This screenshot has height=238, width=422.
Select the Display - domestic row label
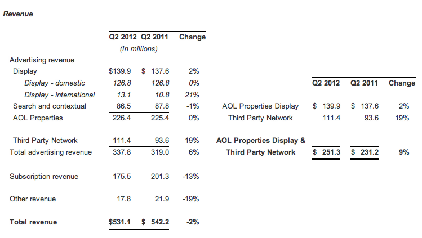click(55, 83)
